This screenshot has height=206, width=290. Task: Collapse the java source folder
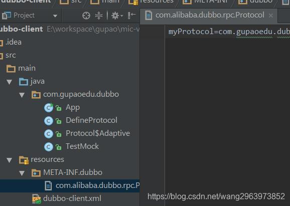[9, 82]
